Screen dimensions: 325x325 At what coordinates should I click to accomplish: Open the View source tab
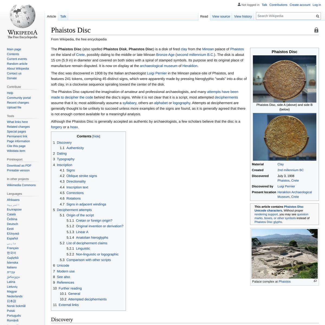click(221, 16)
